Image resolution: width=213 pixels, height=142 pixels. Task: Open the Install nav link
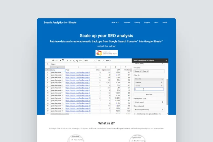165,23
